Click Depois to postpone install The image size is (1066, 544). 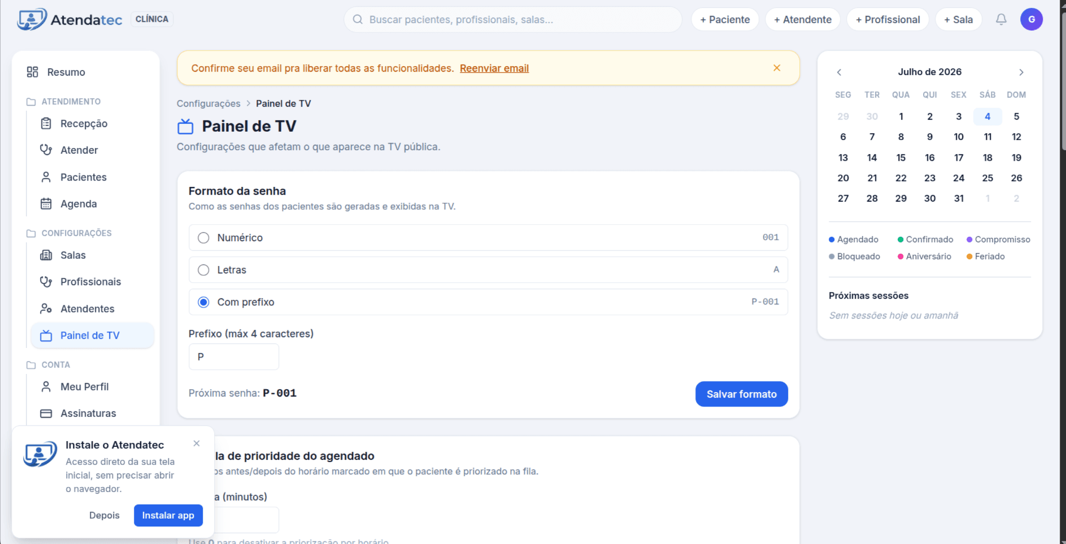[x=105, y=515]
